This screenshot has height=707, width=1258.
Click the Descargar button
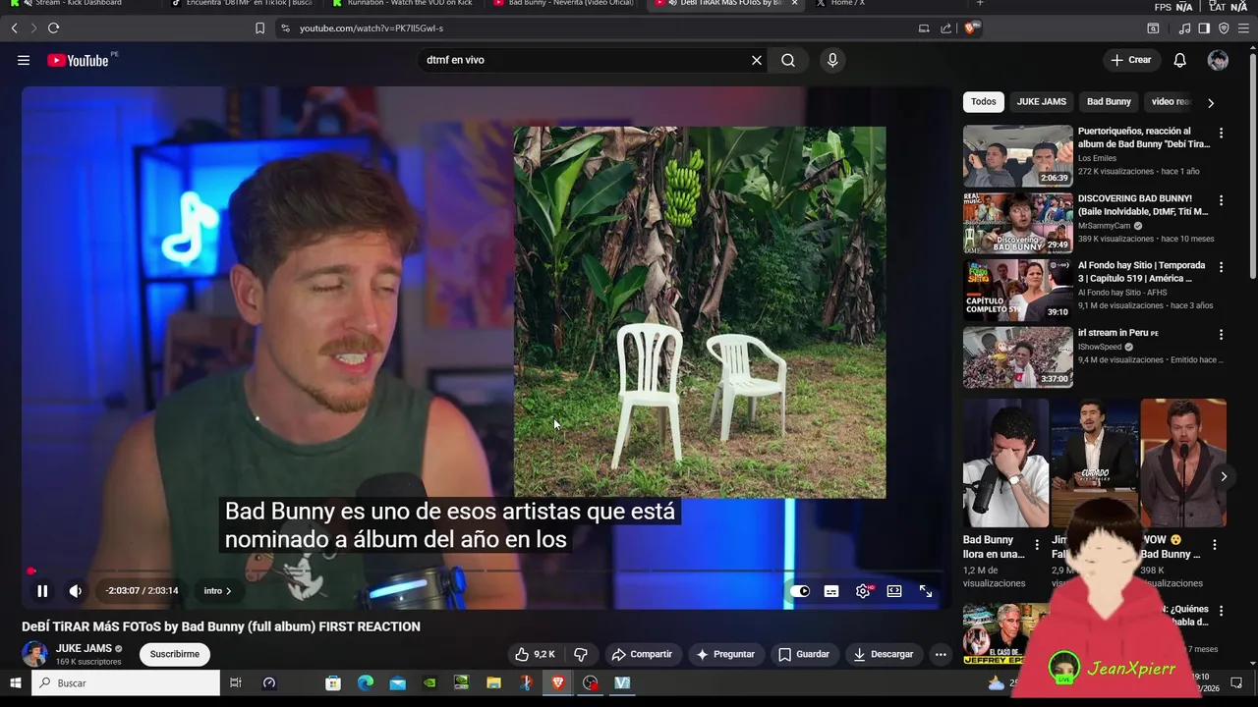coord(883,654)
